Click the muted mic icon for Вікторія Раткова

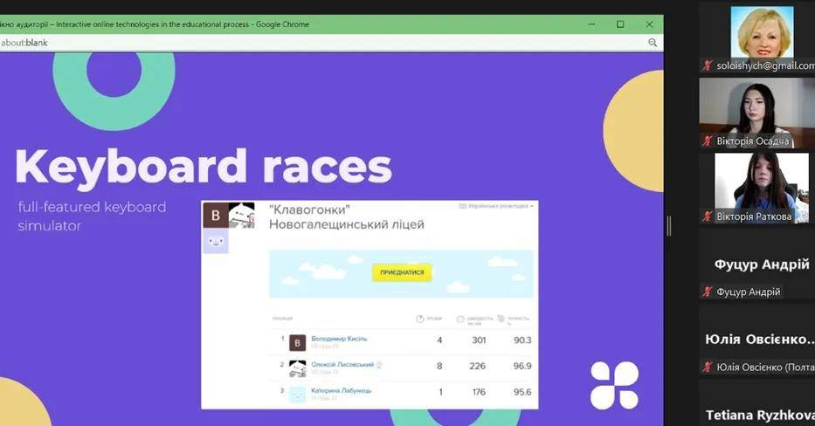[x=708, y=216]
